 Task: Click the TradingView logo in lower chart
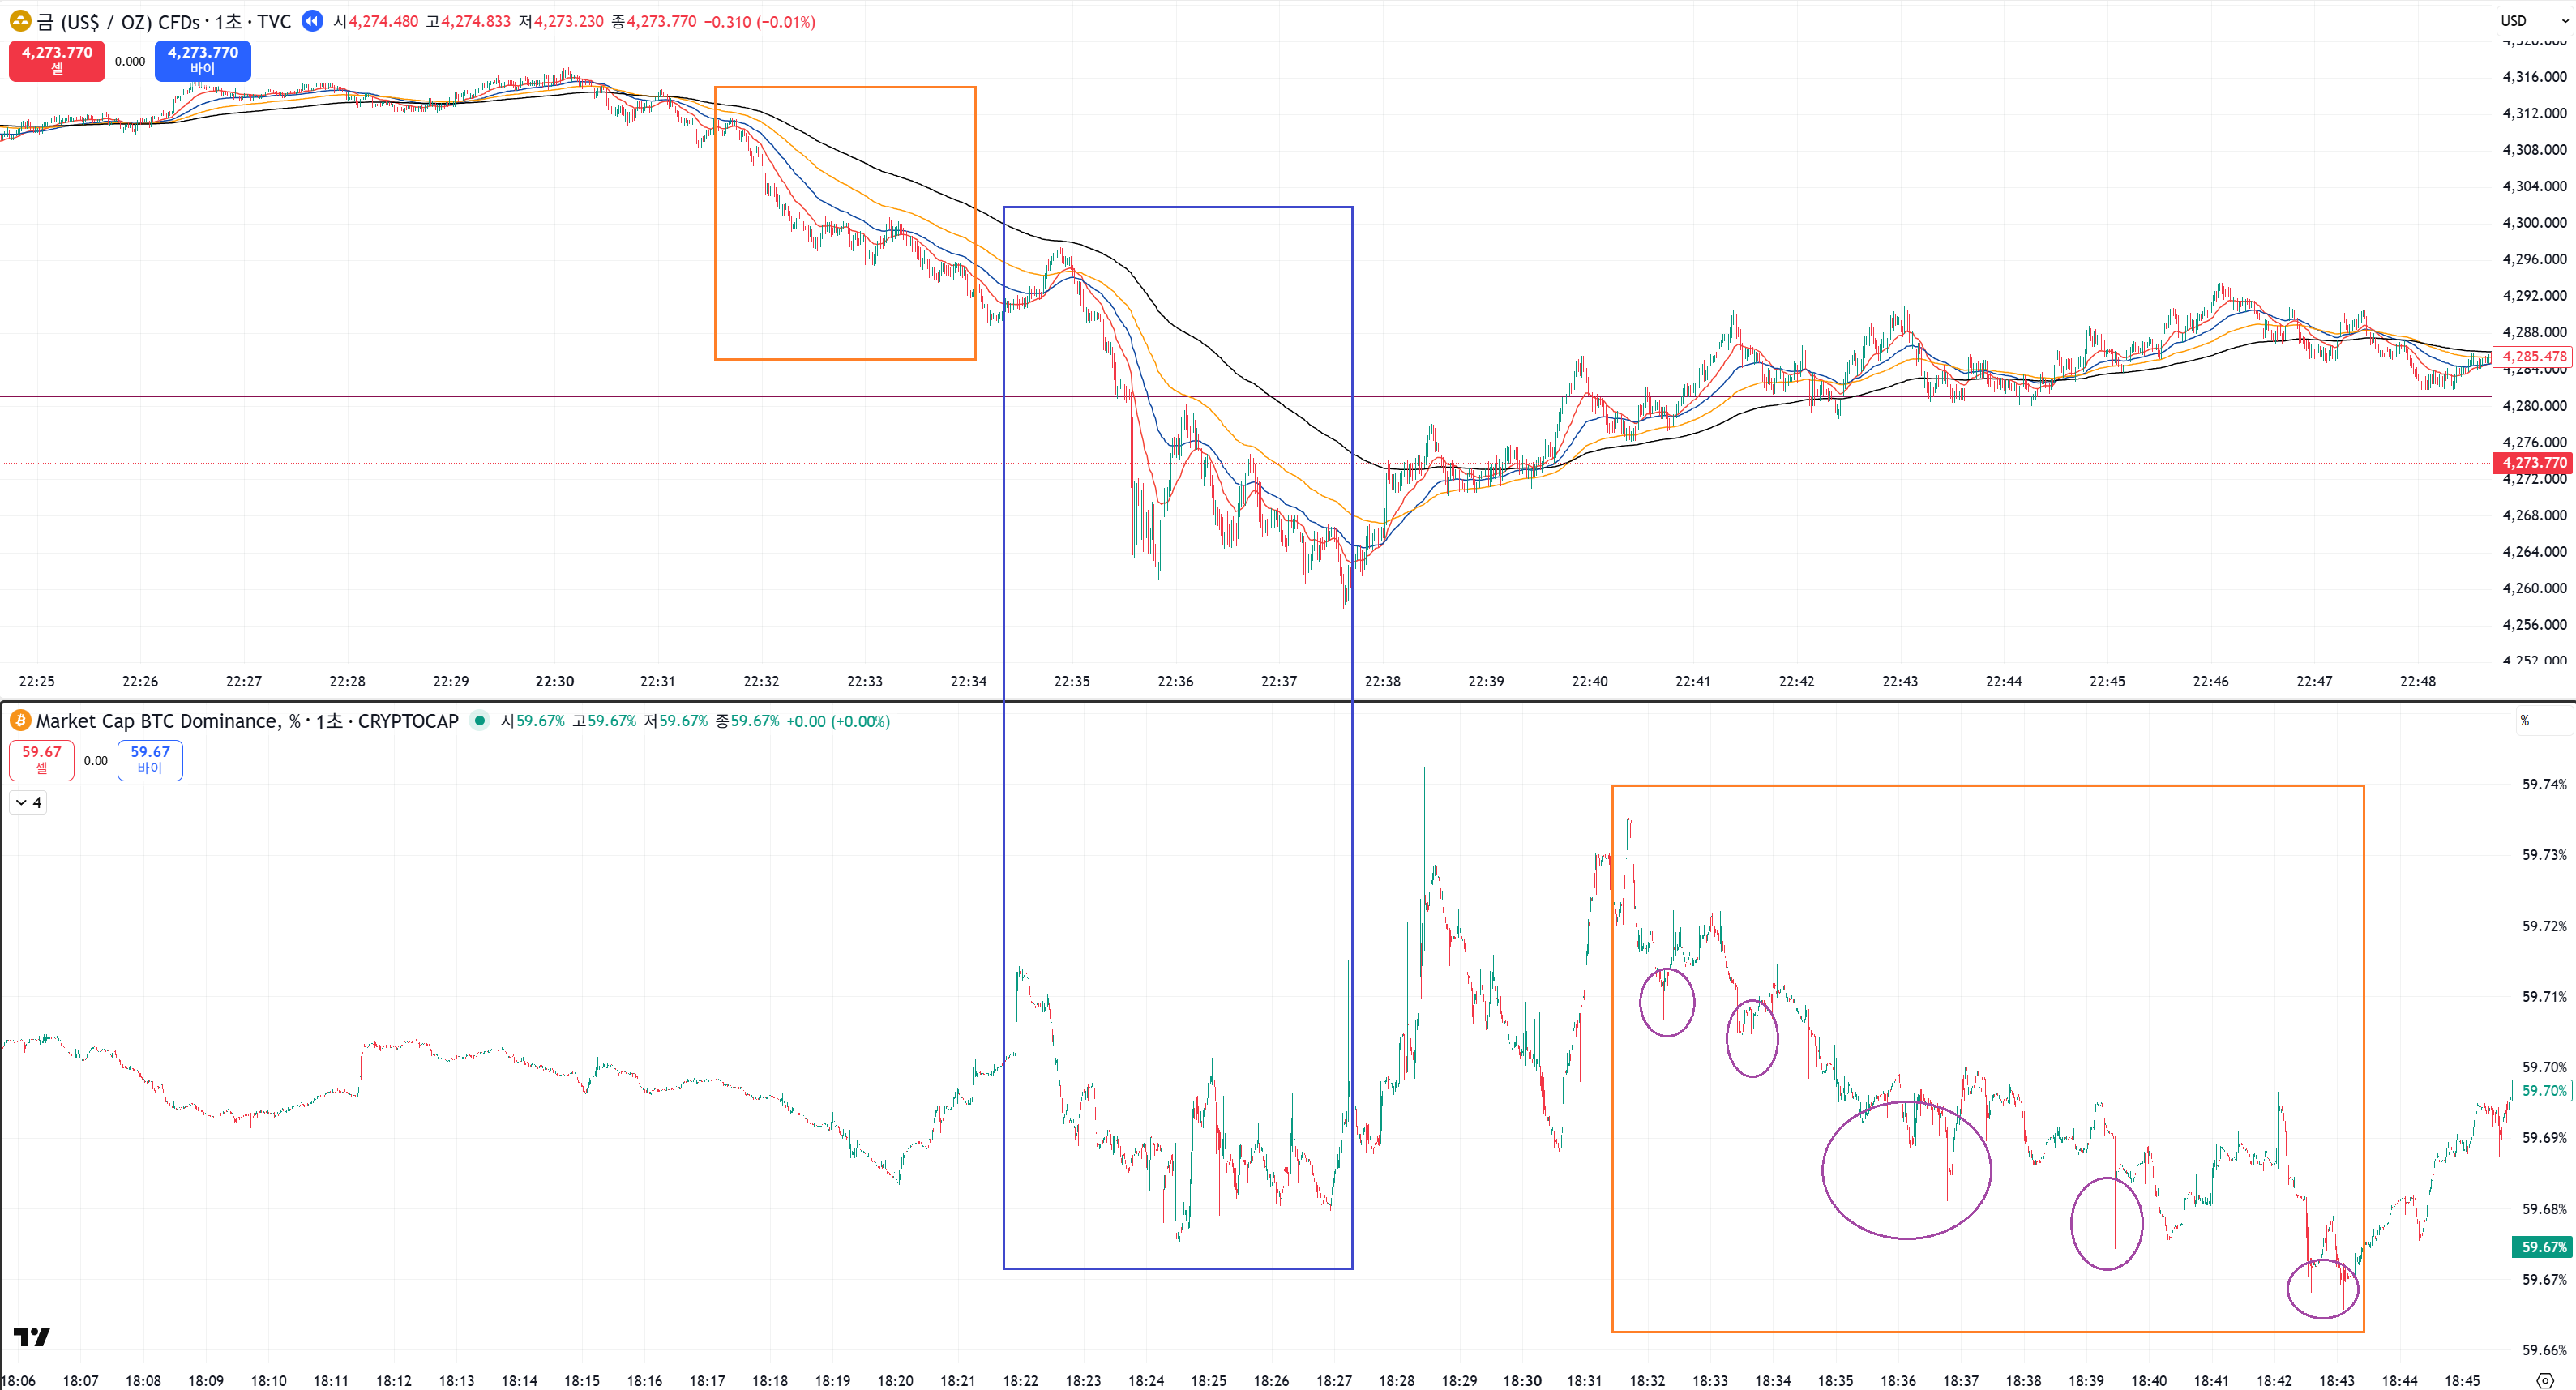31,1337
